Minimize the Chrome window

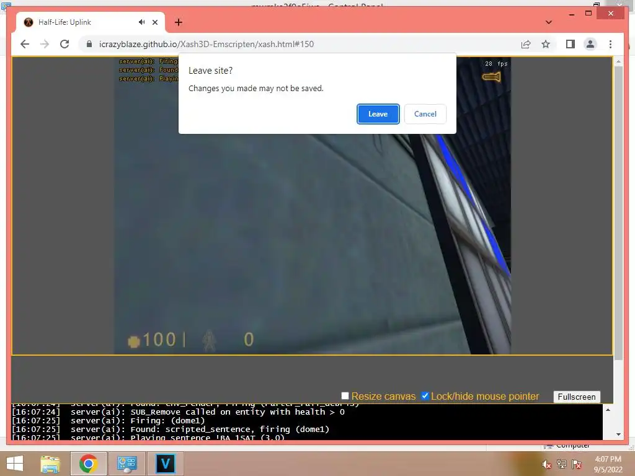tap(571, 14)
